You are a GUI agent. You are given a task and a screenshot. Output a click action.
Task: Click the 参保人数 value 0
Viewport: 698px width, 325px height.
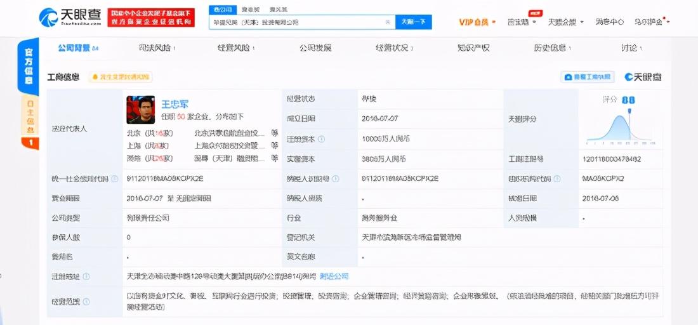pyautogui.click(x=128, y=237)
